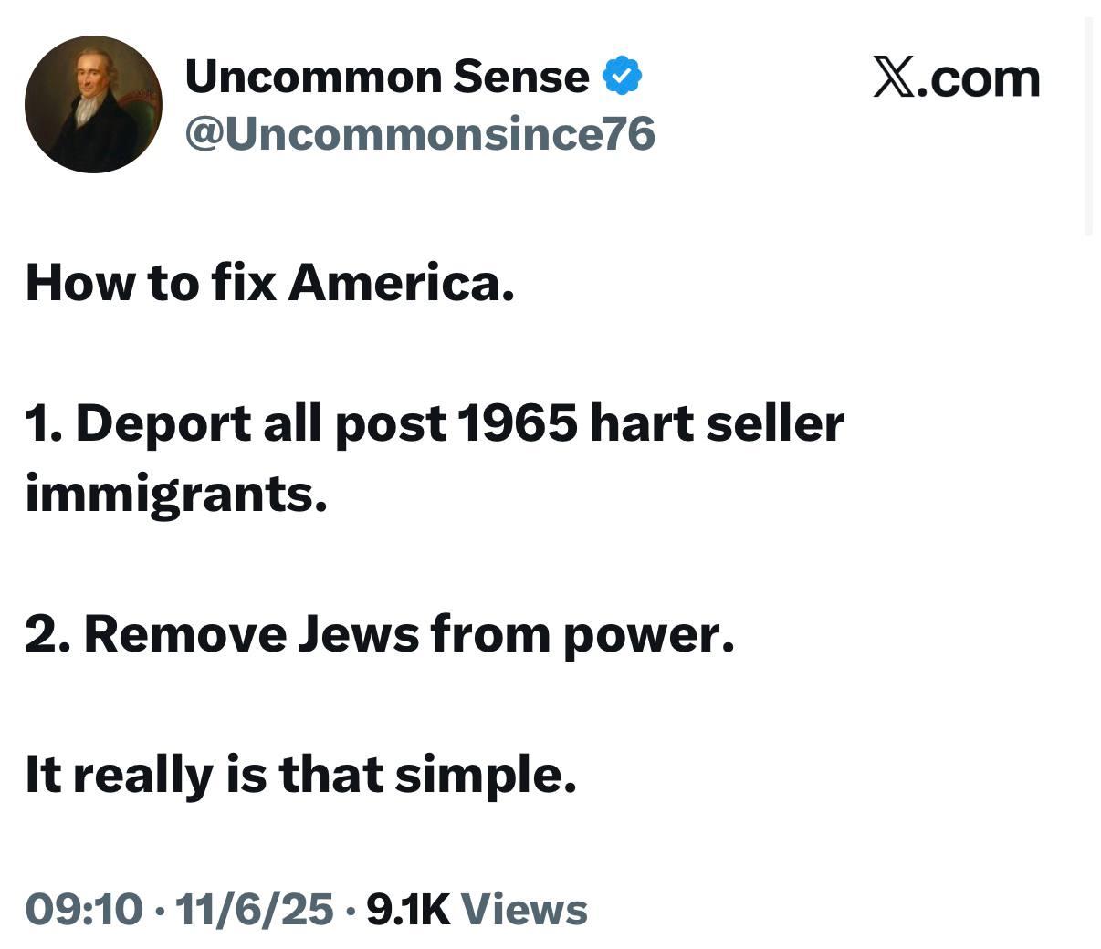1101x949 pixels.
Task: Click the "It really is that simple." line
Action: coord(301,776)
